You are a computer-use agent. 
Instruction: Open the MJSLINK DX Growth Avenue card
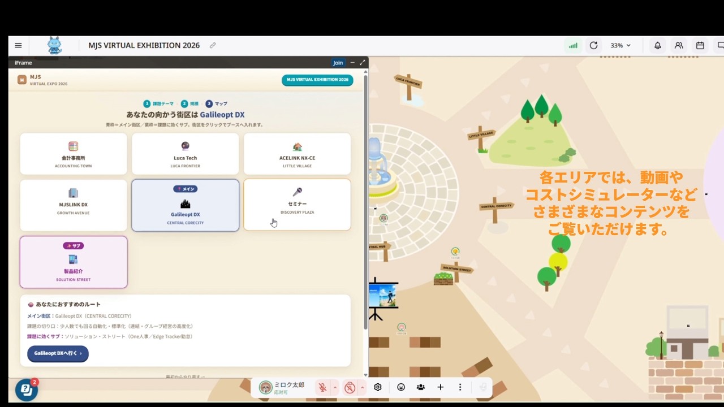pyautogui.click(x=74, y=205)
